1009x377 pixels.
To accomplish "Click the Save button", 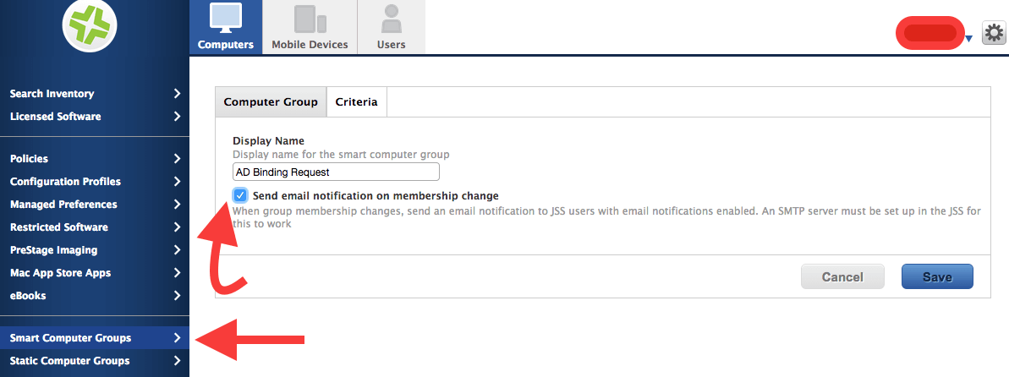I will 937,276.
